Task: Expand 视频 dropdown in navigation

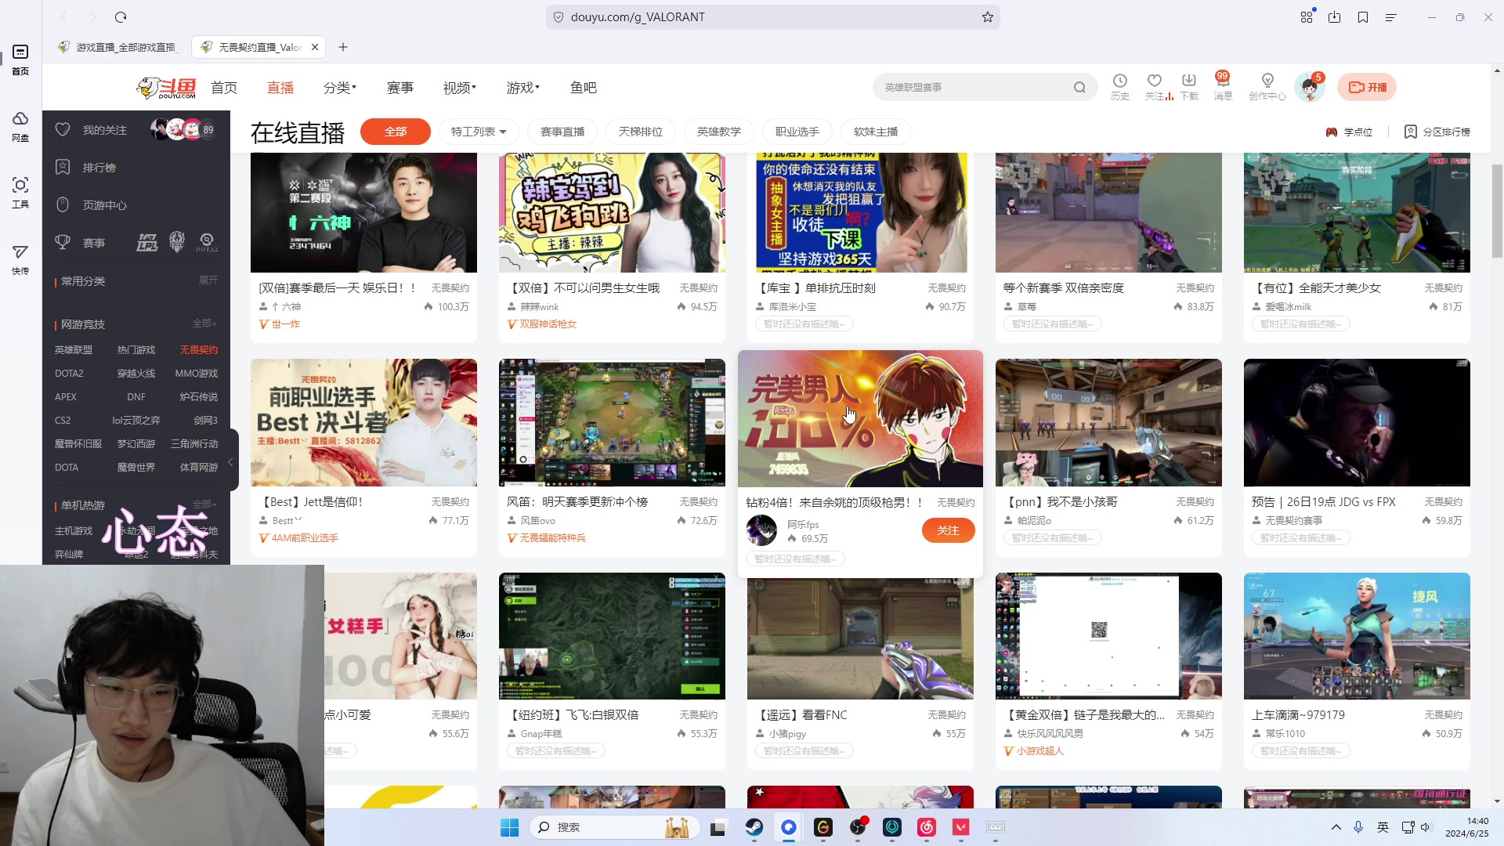Action: (460, 88)
